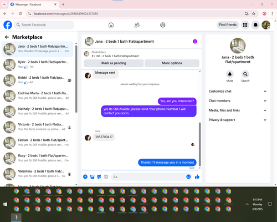Open a new browser tab
Viewport: 277px width, 222px height.
(63, 4)
